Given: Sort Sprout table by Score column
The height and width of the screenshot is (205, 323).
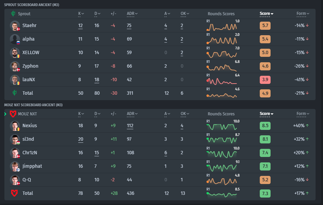Looking at the screenshot, I should [267, 14].
